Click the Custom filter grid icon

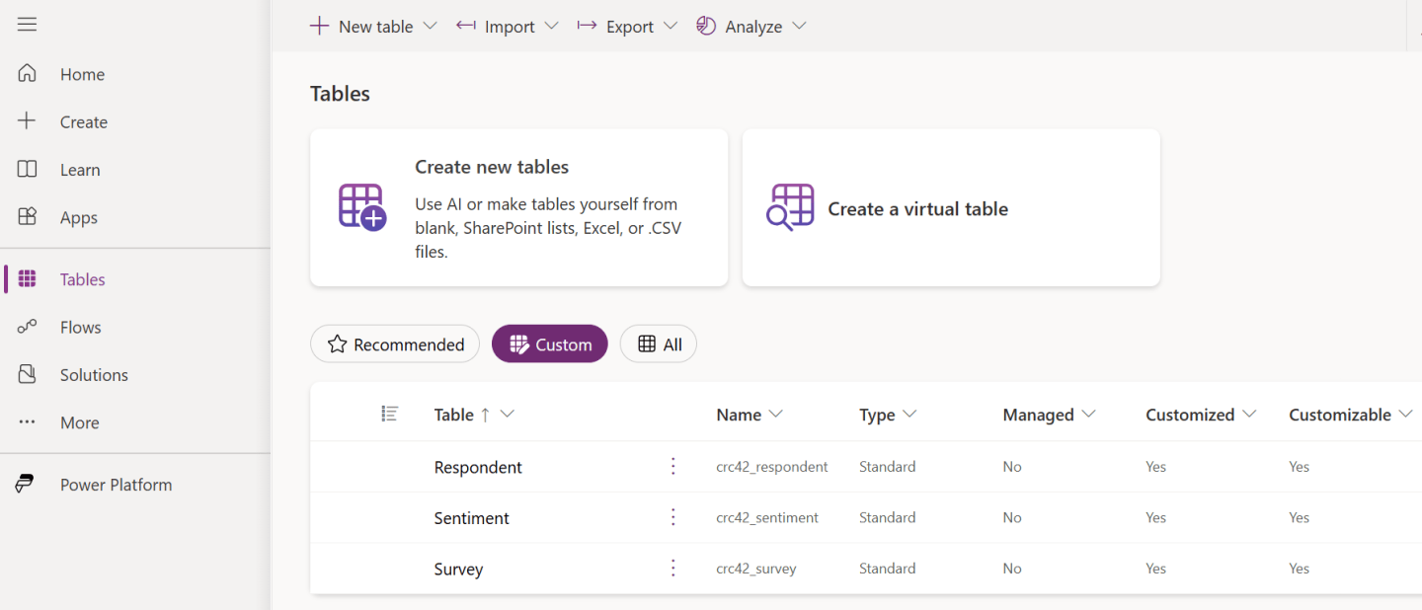(519, 344)
